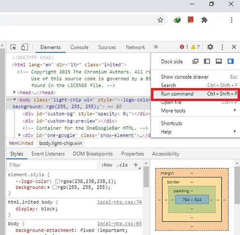Activate the inspect element picker tool

point(14,47)
